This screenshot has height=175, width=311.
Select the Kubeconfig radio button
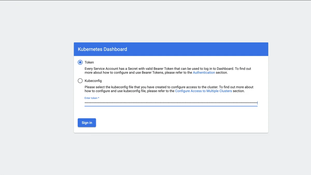[80, 81]
